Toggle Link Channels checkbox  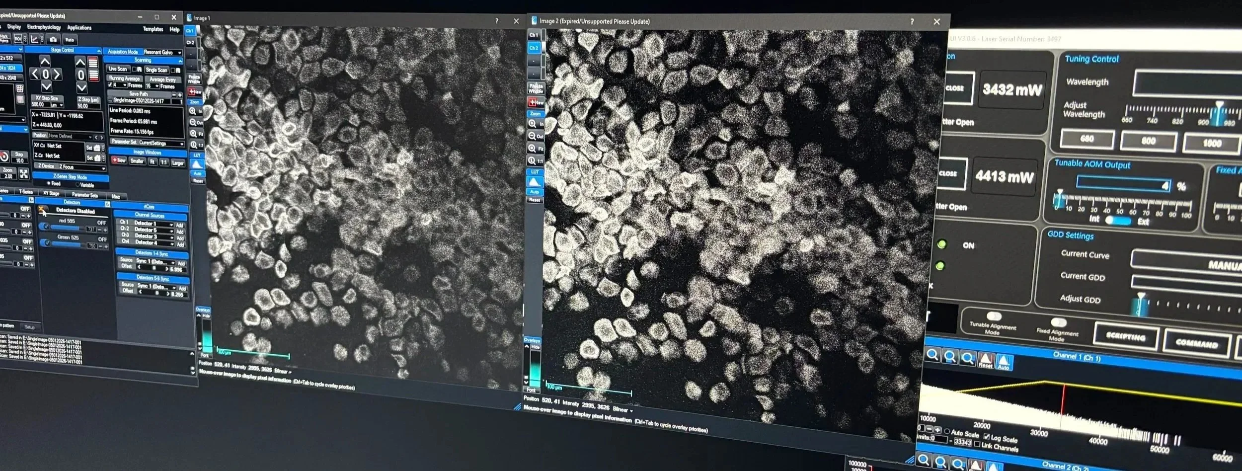pyautogui.click(x=977, y=444)
